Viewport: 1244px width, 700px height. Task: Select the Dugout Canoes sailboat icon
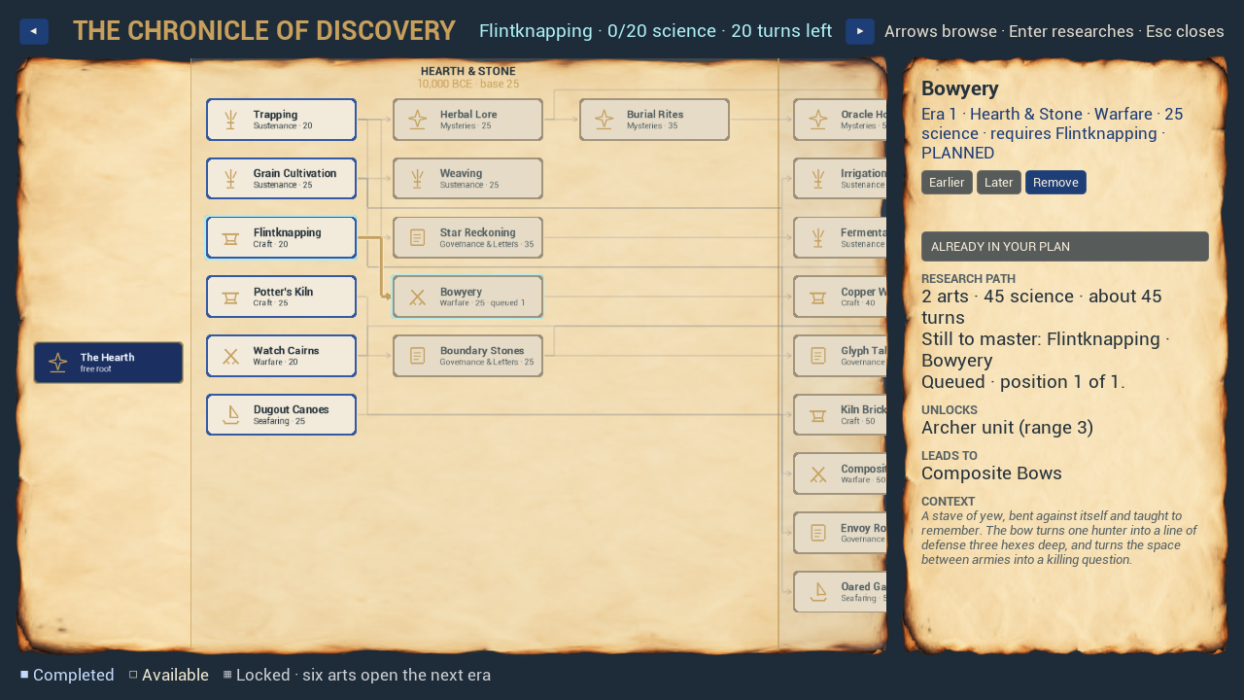[230, 415]
